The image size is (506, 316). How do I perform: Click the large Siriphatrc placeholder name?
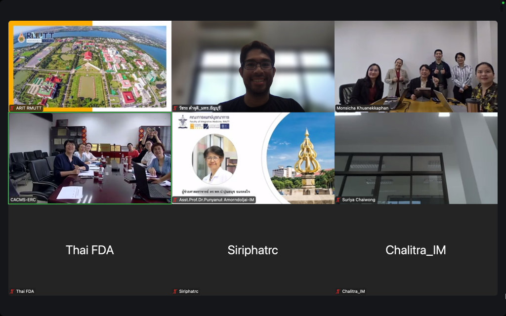pyautogui.click(x=253, y=250)
